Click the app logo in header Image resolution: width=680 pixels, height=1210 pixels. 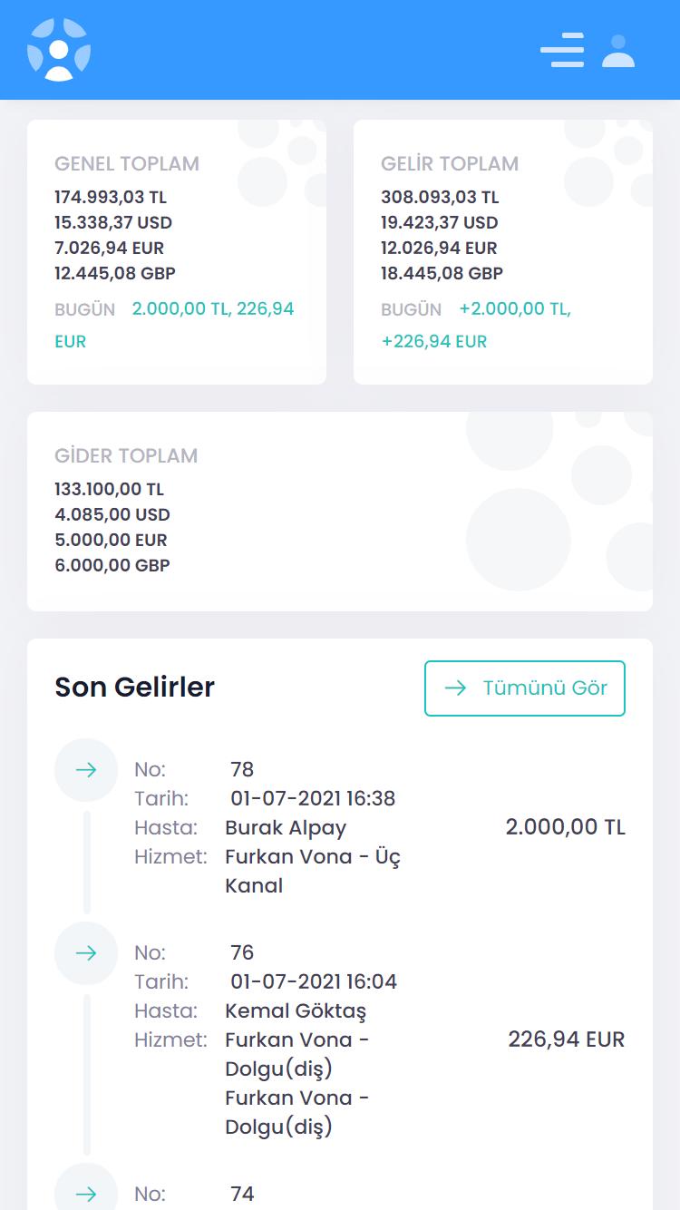(59, 50)
